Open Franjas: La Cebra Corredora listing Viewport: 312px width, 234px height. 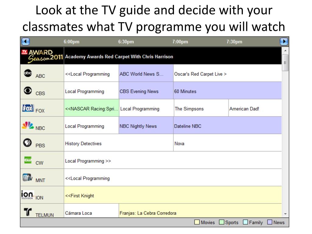point(200,211)
